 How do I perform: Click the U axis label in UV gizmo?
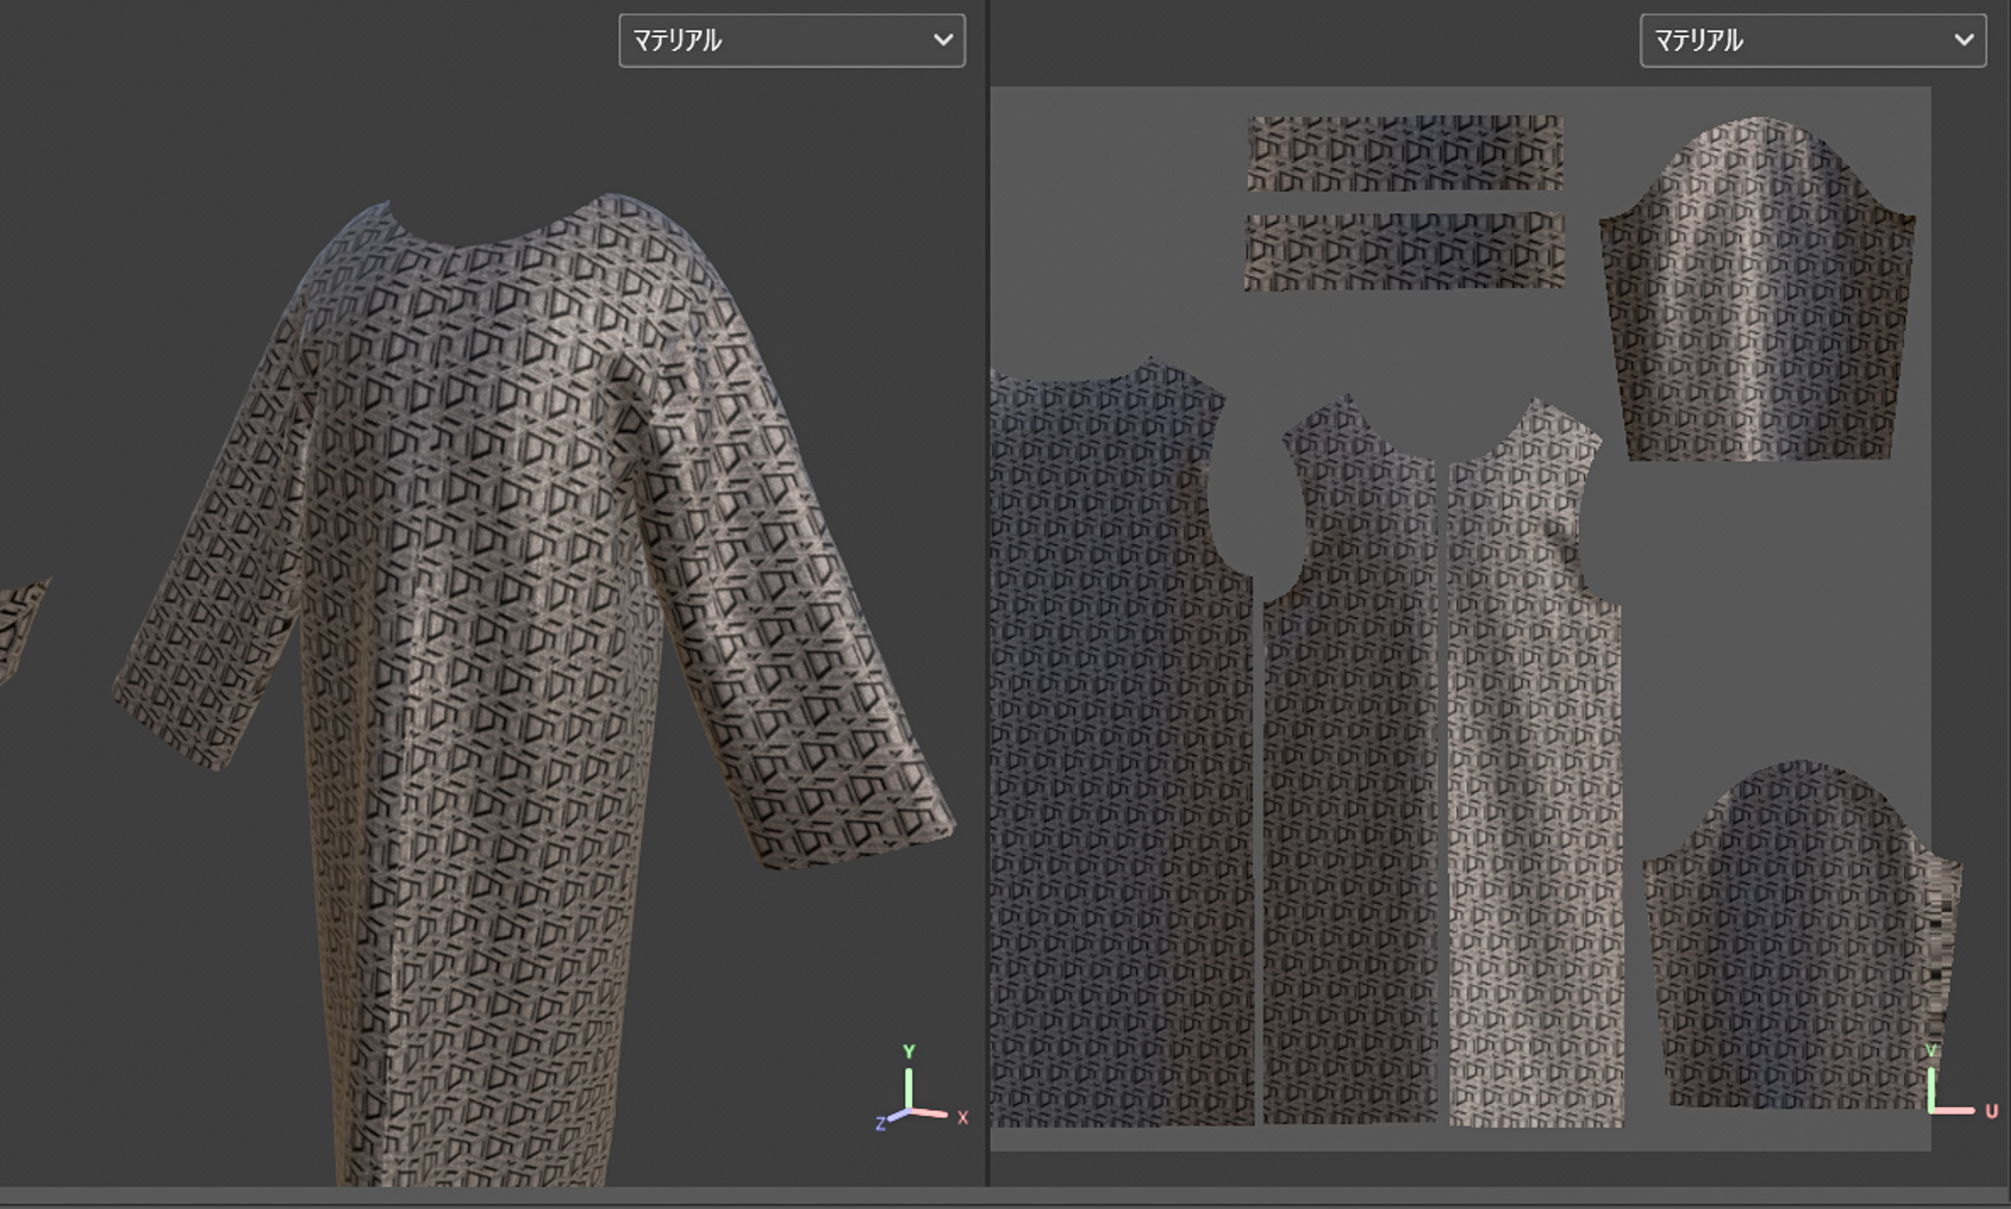[1991, 1112]
